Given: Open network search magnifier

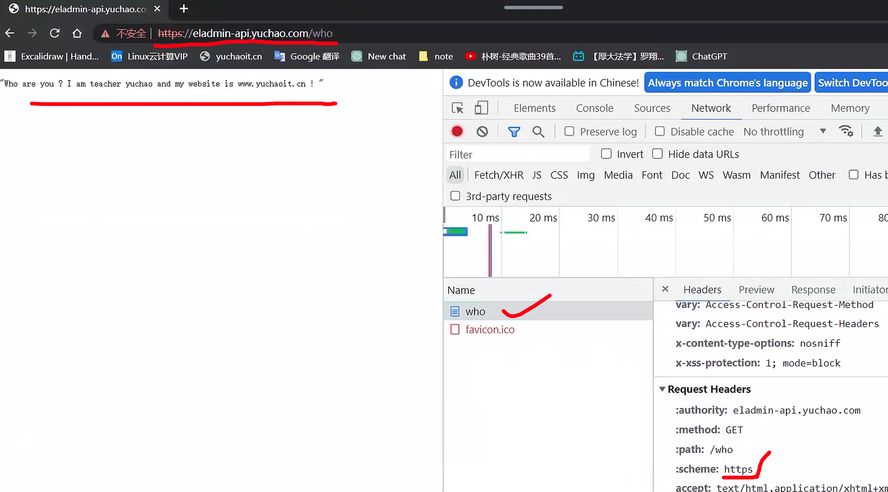Looking at the screenshot, I should tap(538, 132).
